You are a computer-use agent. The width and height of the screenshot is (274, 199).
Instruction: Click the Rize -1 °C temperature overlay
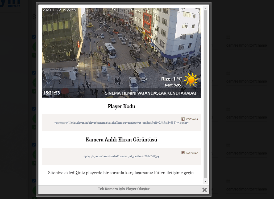[171, 79]
